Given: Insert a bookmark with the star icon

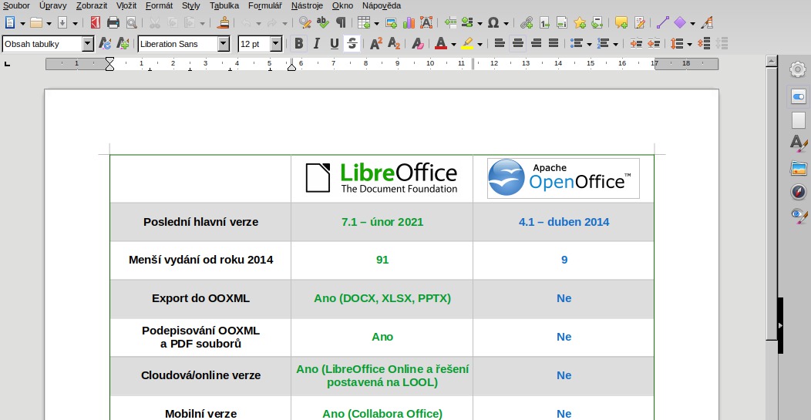Looking at the screenshot, I should (580, 23).
